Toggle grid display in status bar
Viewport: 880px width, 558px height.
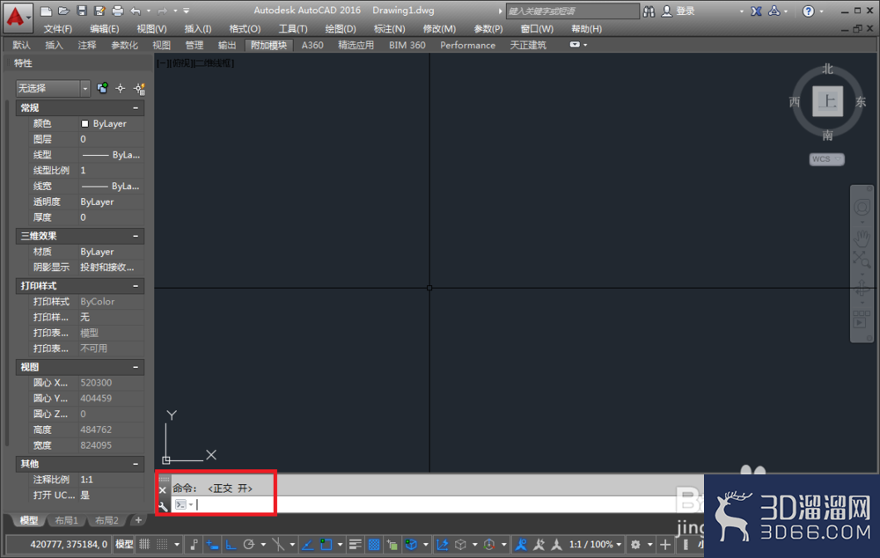pos(144,544)
